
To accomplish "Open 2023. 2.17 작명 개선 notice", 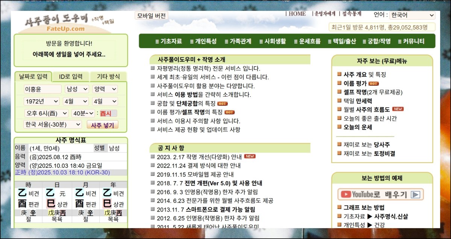I will (x=200, y=156).
